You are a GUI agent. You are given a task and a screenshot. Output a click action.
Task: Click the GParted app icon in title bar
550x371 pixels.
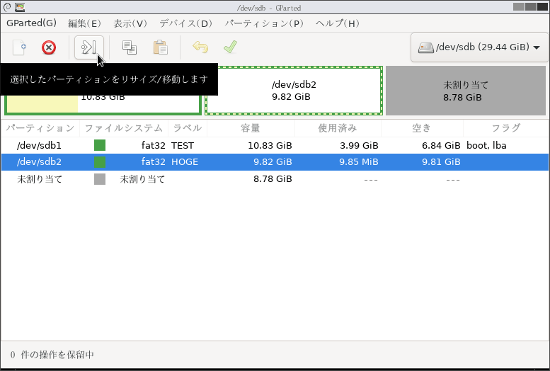[20, 7]
